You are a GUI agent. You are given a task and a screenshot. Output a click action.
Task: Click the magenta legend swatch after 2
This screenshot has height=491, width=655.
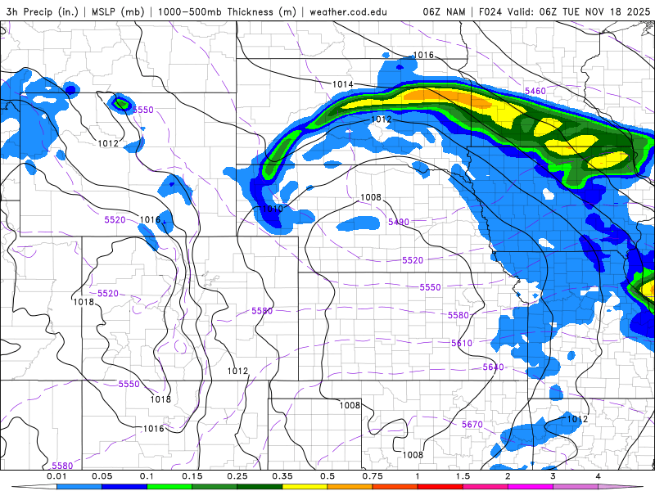531,487
